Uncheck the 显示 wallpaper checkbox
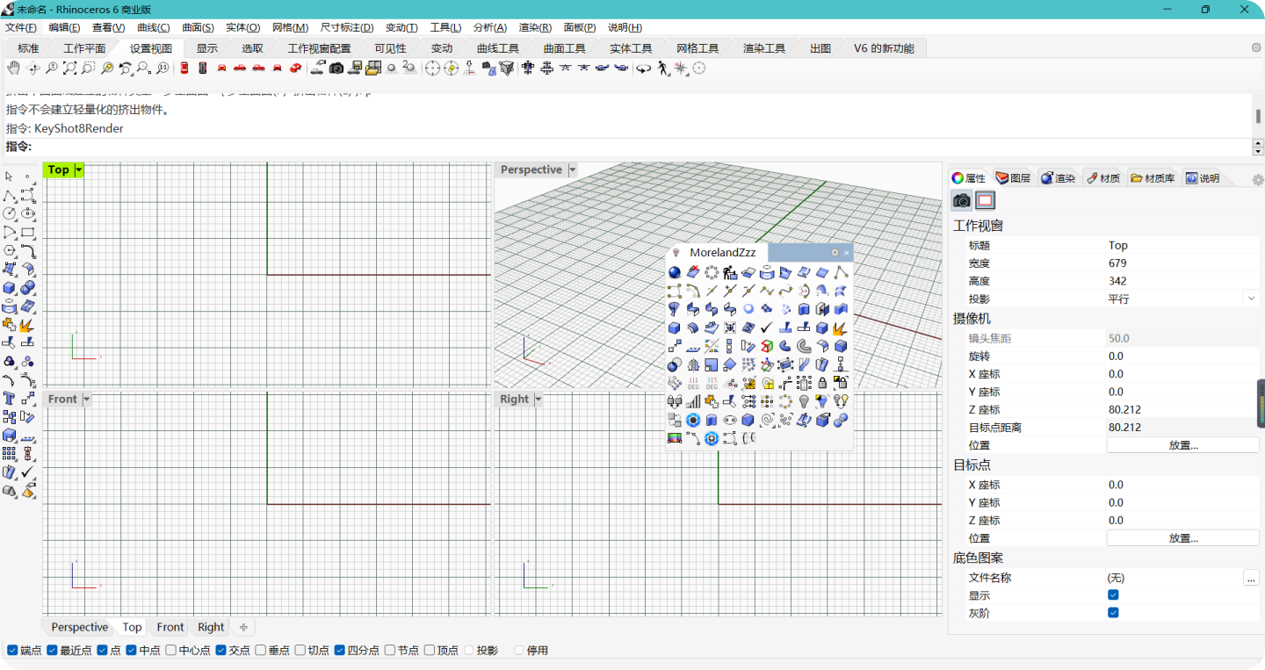The image size is (1265, 670). [x=1113, y=595]
